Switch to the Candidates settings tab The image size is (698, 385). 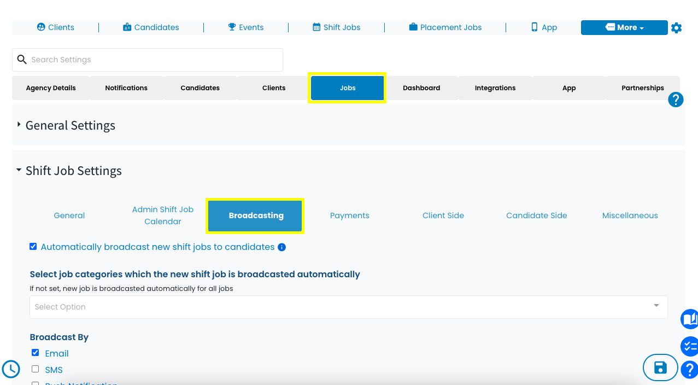point(200,88)
